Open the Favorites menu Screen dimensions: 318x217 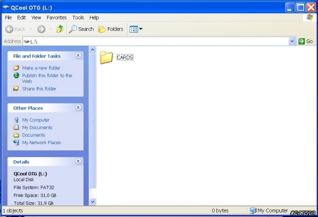57,18
